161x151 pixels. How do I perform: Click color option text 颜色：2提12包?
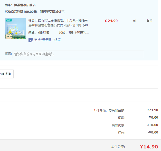point(39,32)
